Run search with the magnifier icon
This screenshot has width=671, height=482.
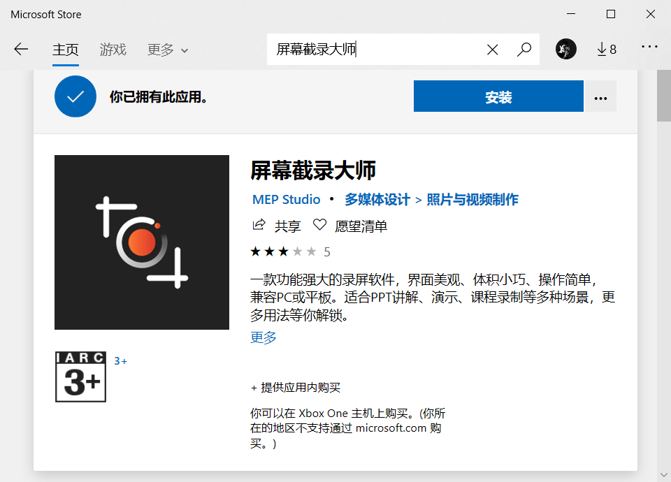[x=524, y=50]
